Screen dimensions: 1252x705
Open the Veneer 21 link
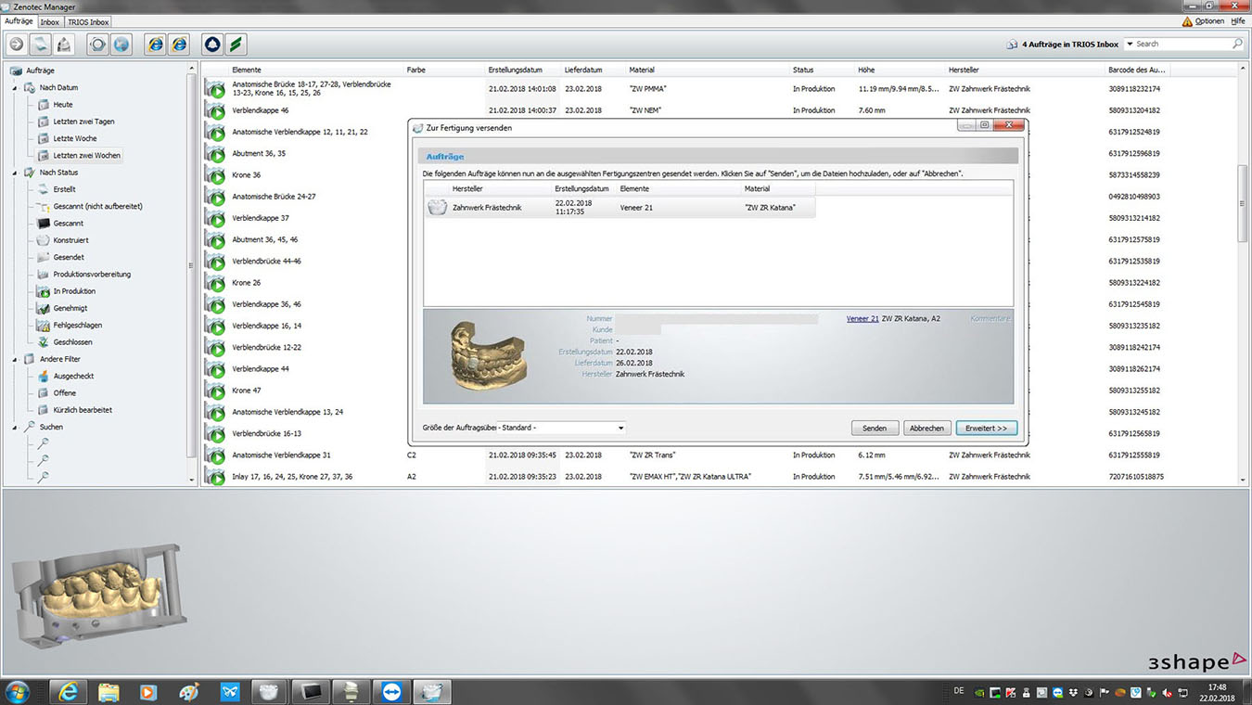tap(862, 318)
